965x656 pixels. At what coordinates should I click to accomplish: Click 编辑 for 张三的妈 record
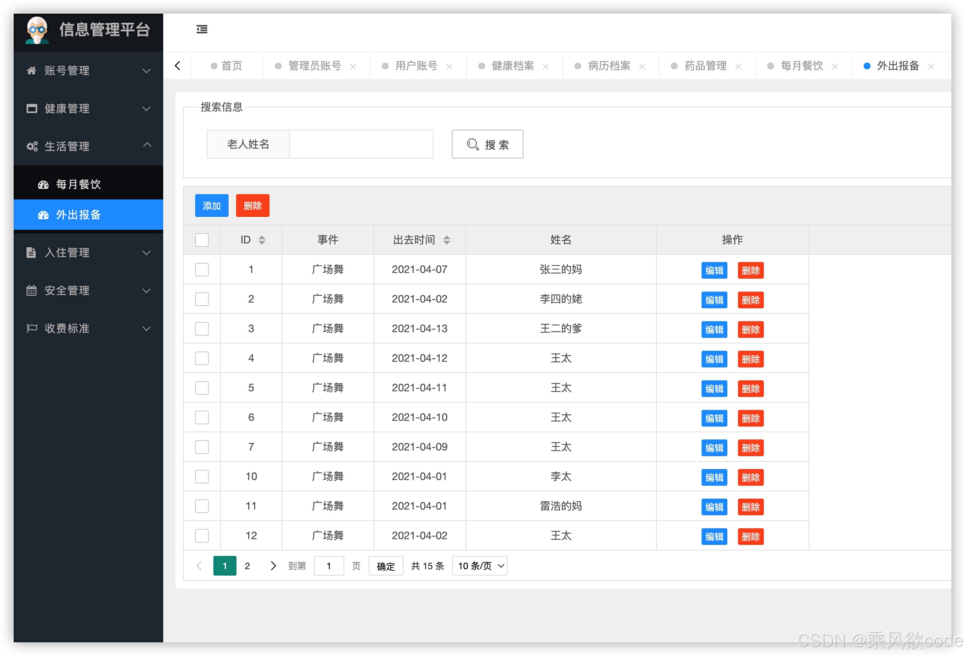[x=714, y=270]
